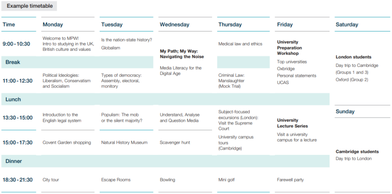Click the Mini golf evening activity

(226, 180)
